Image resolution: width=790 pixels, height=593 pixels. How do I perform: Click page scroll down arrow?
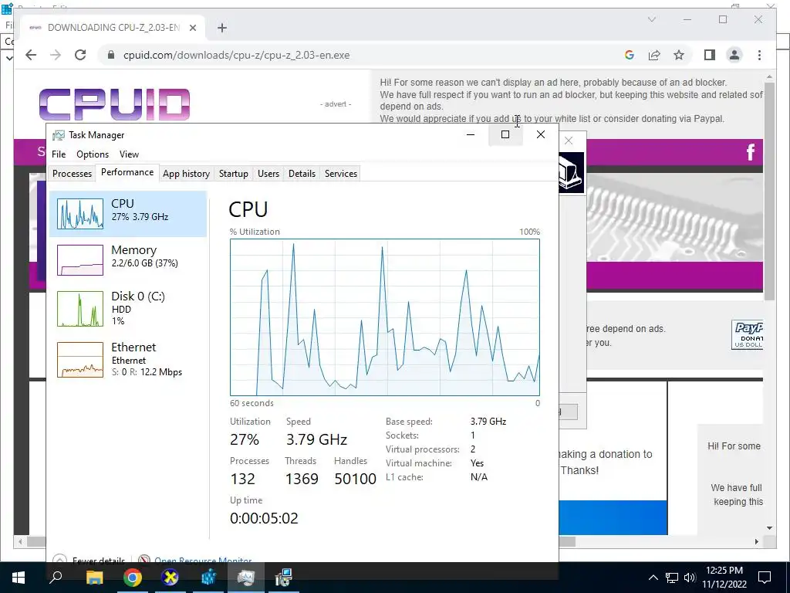pos(769,528)
